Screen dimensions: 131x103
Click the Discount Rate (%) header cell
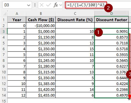click(75, 20)
